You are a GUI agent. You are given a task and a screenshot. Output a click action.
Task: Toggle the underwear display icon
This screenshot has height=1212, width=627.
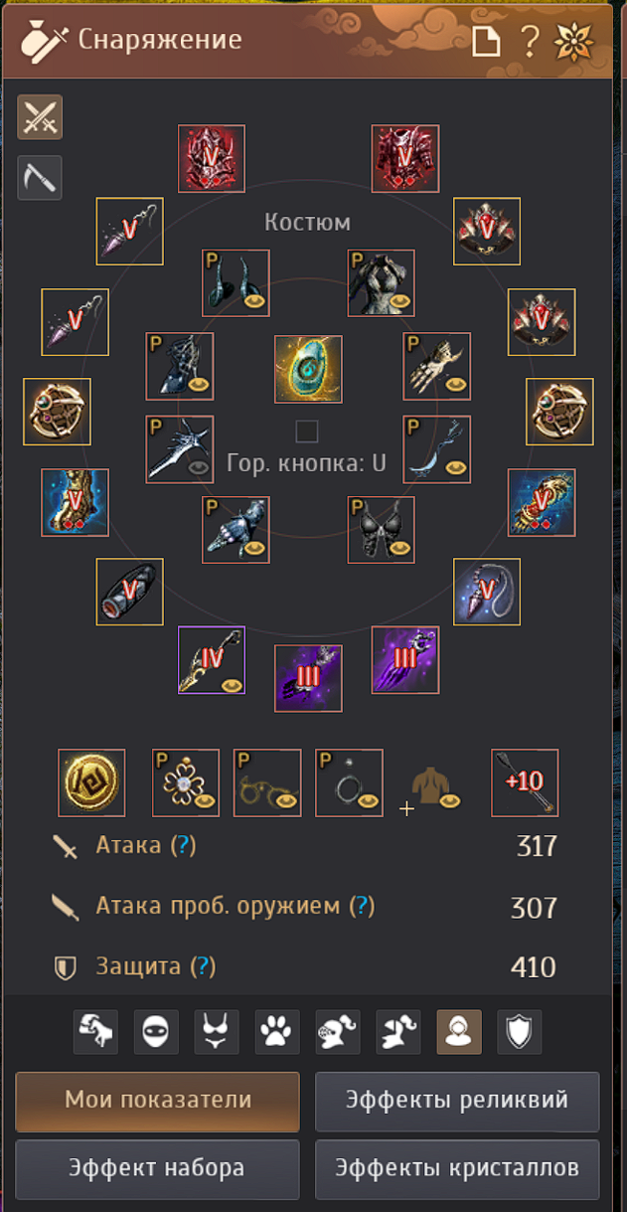pyautogui.click(x=217, y=1032)
